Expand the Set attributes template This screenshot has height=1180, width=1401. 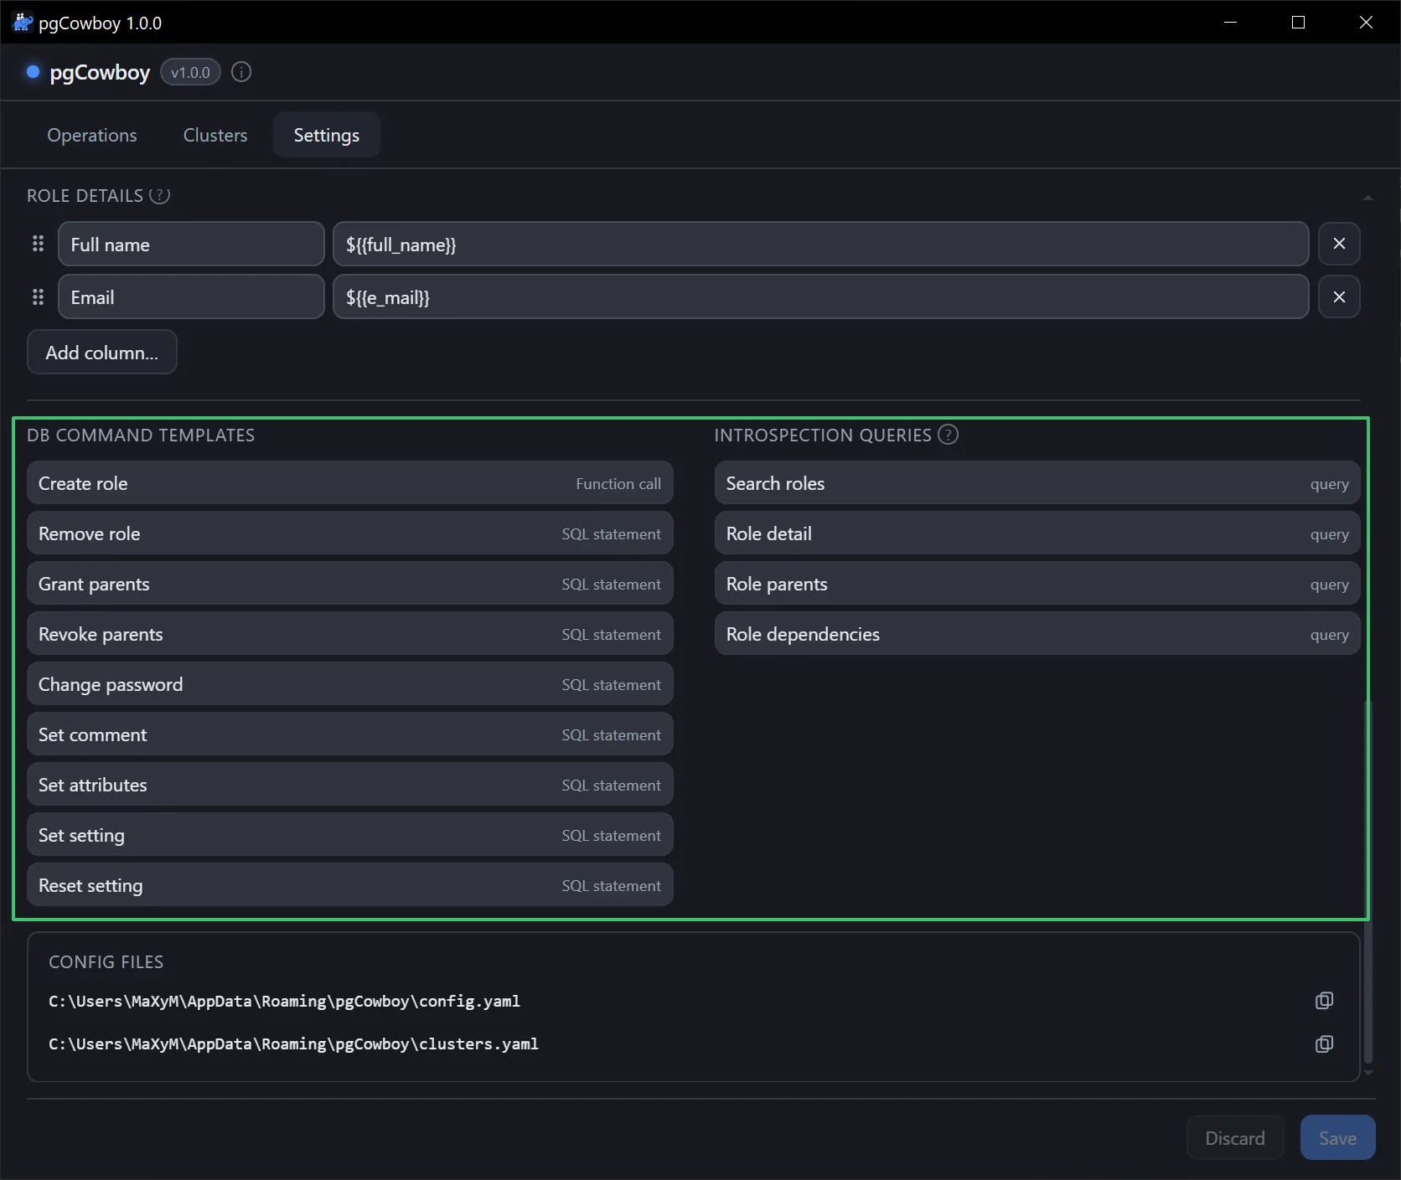point(350,785)
